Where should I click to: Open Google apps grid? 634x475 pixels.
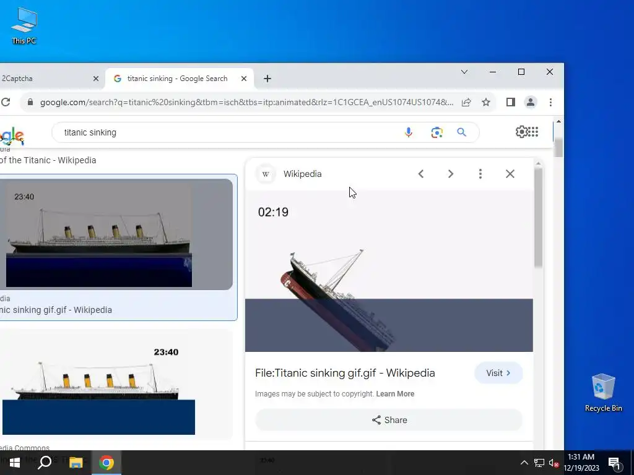click(533, 132)
